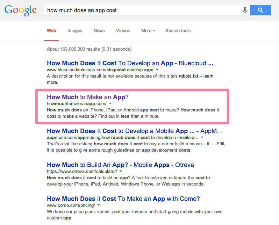
Task: Open the AppMuse 'Develop a Mobile App' result
Action: [x=135, y=131]
